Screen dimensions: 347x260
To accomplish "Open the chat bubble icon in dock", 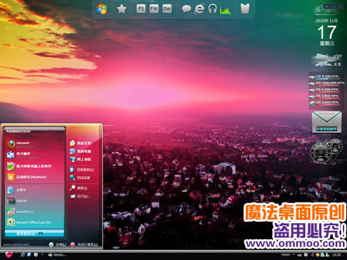I will tap(186, 9).
